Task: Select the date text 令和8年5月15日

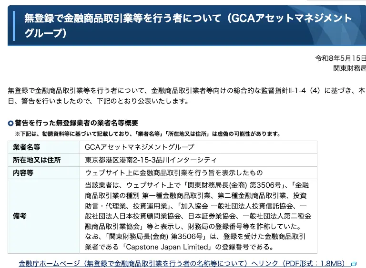Action: coord(340,58)
